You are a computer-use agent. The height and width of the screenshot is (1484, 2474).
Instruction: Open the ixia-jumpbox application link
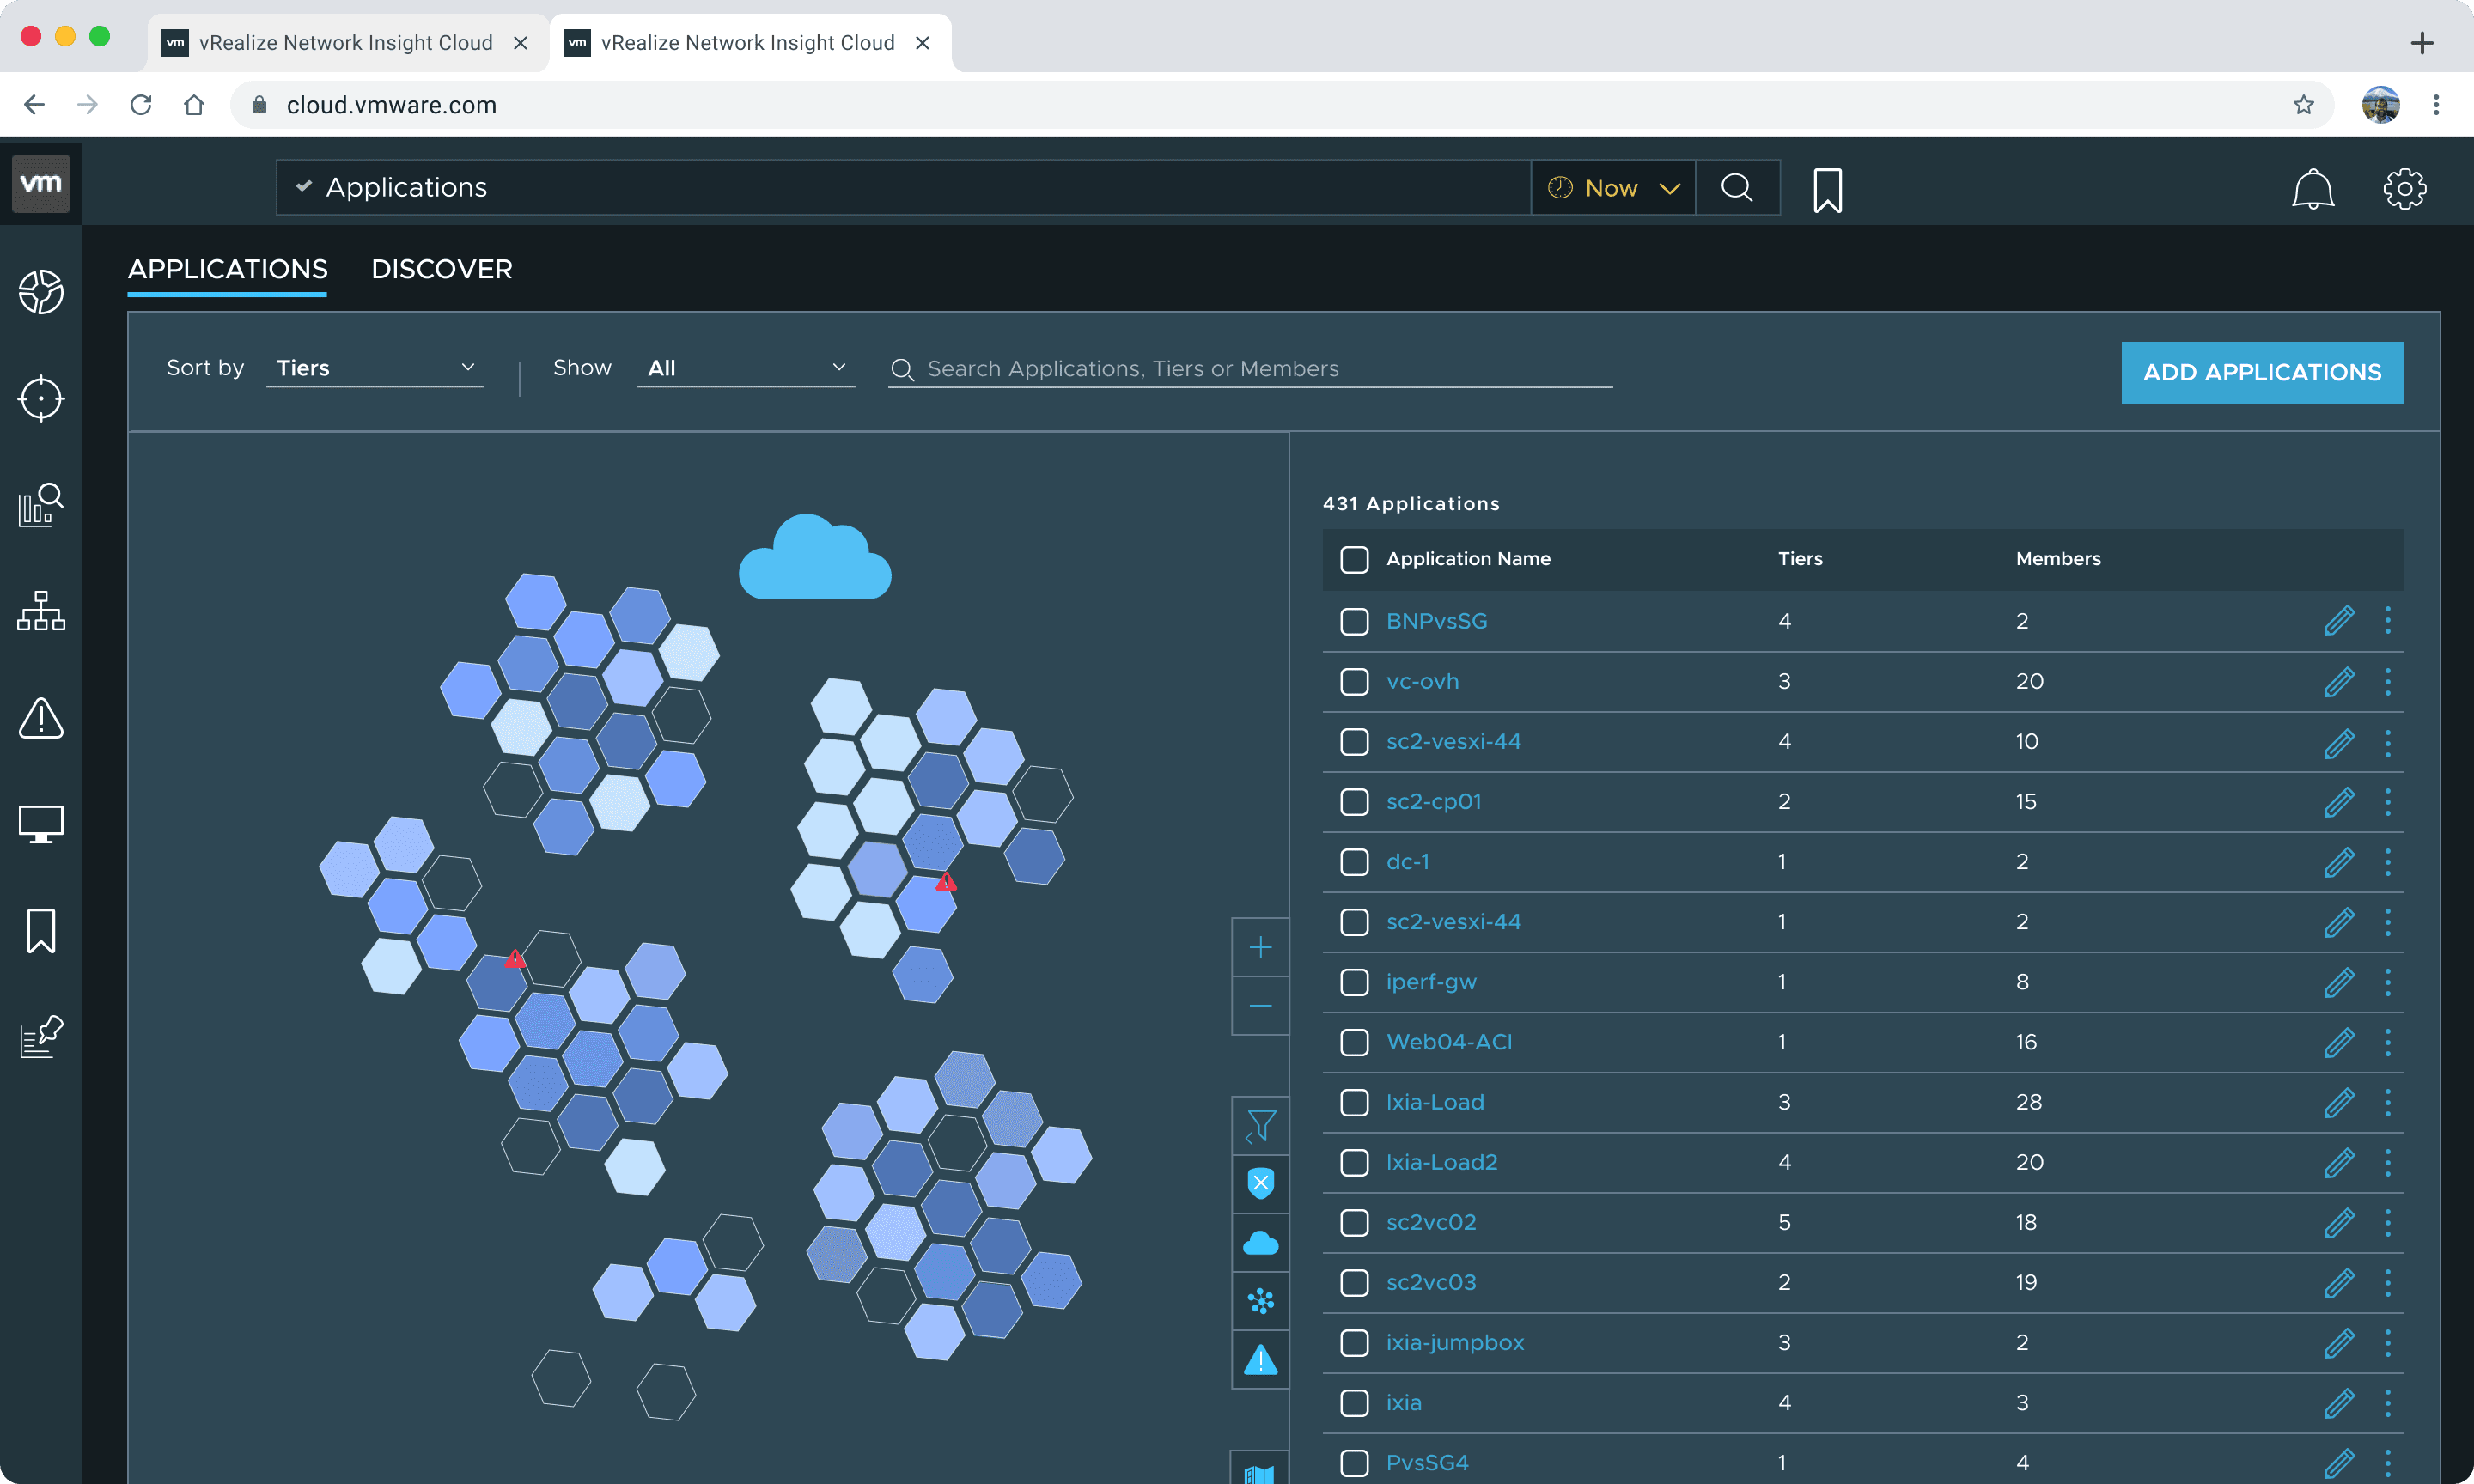coord(1455,1343)
